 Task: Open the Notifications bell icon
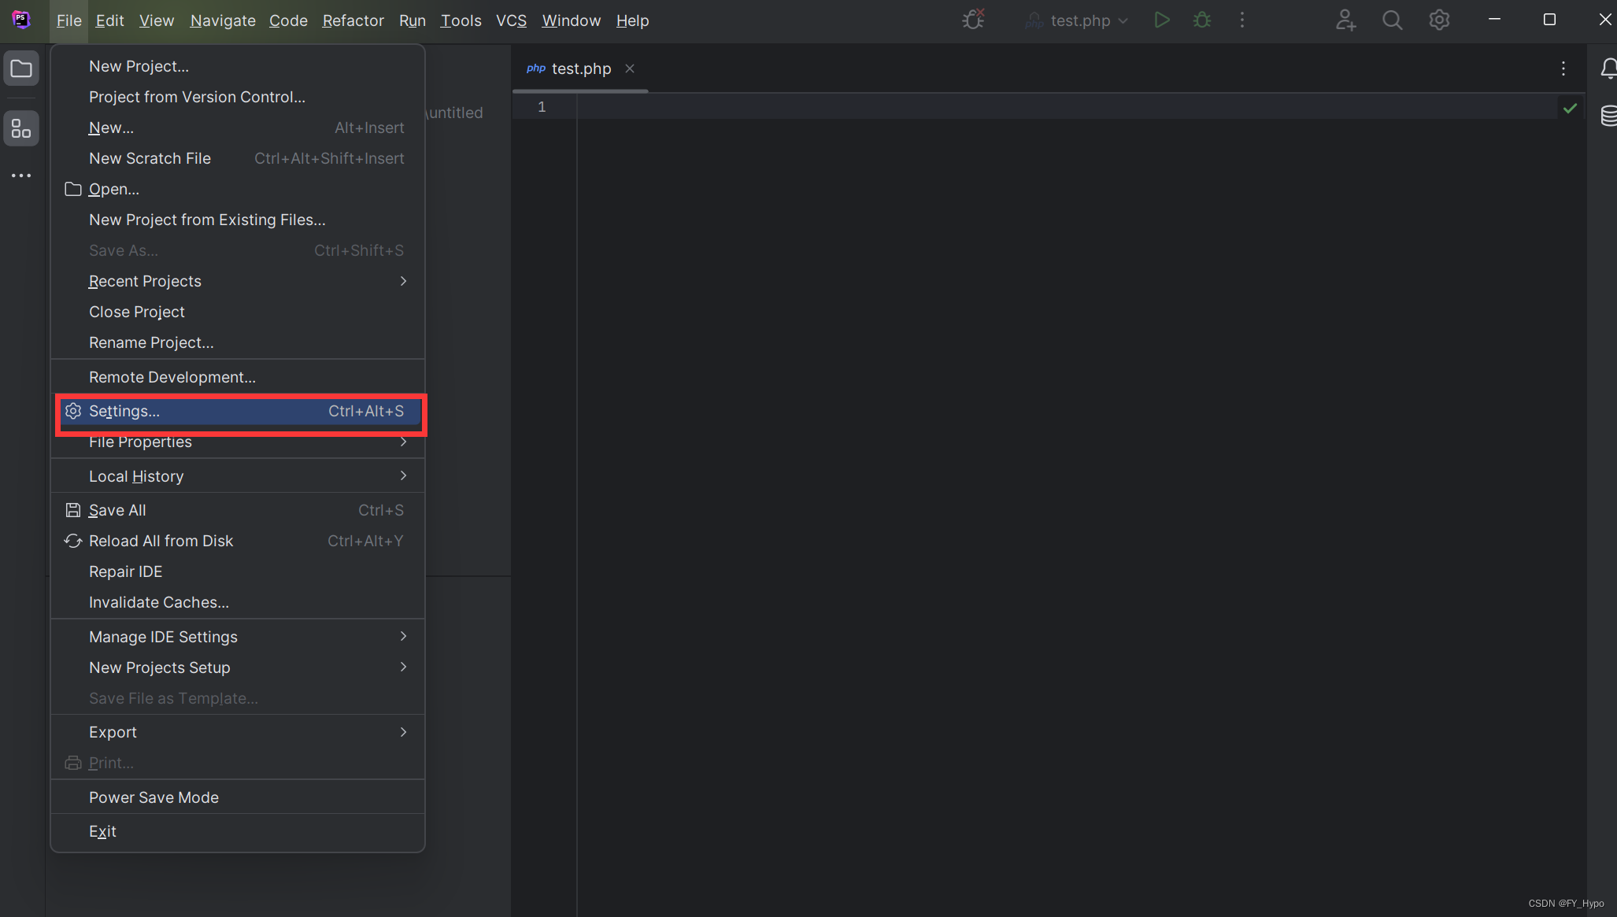1608,69
